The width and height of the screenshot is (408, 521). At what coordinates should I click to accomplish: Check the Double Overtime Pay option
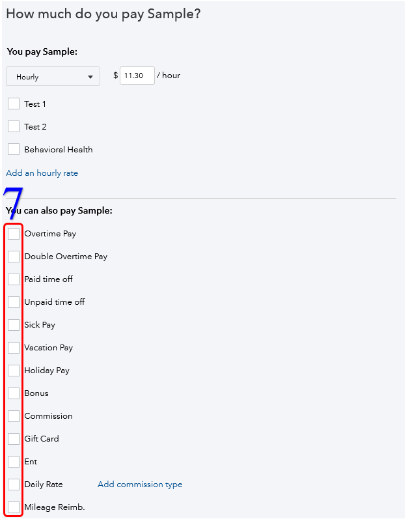click(x=14, y=257)
